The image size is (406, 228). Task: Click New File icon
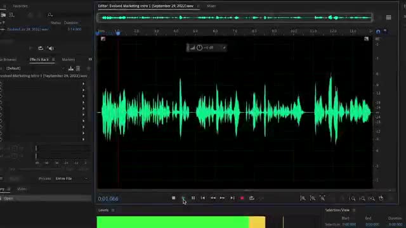[x=11, y=15]
